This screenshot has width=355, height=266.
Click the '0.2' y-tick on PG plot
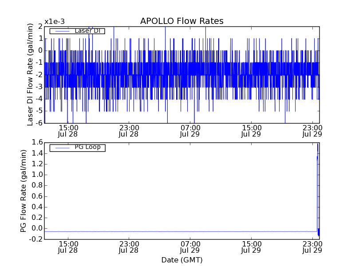click(x=37, y=218)
